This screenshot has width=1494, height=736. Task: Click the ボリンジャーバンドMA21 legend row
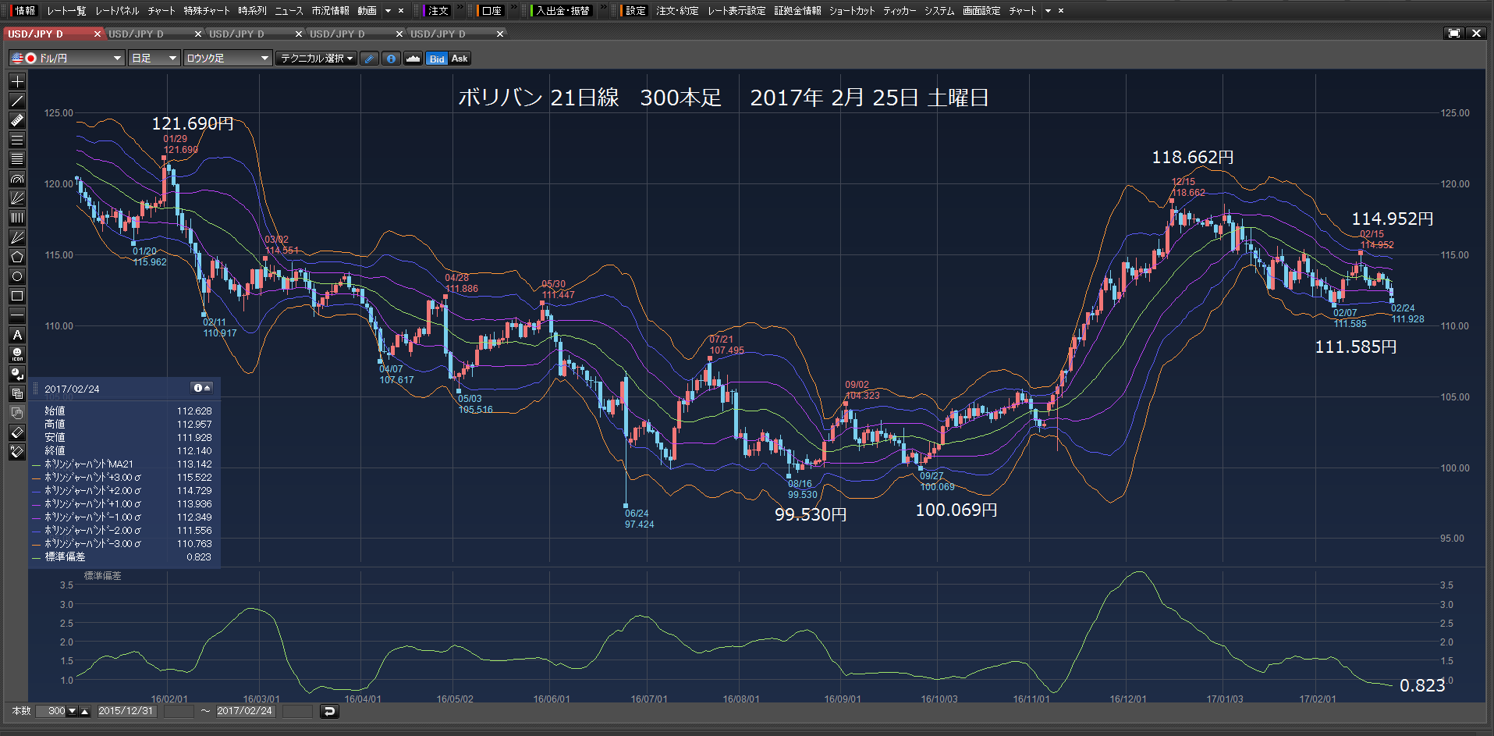122,464
